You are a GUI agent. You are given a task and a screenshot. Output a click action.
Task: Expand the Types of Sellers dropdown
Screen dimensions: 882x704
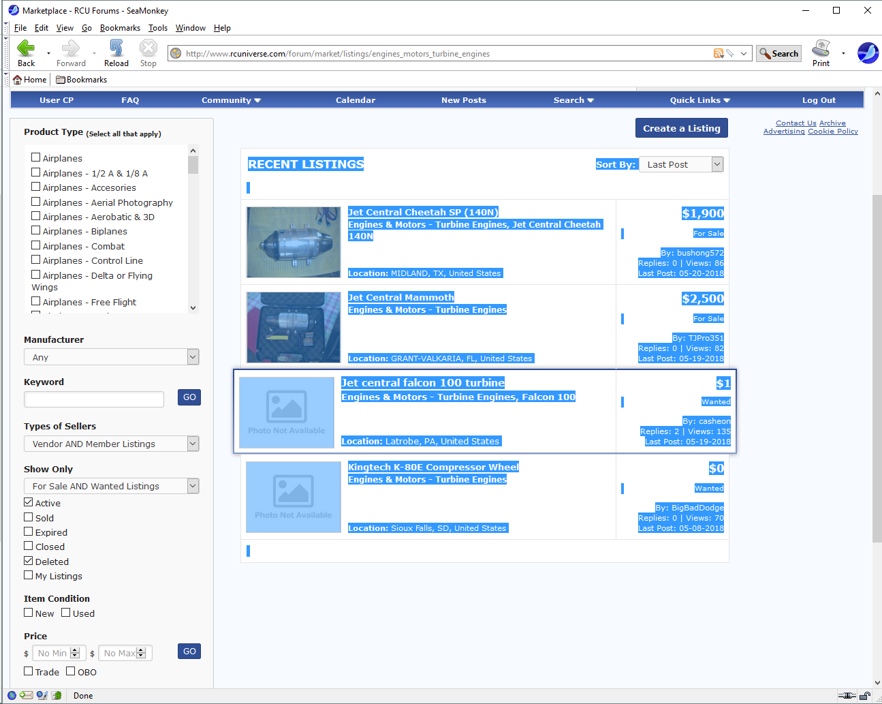click(x=112, y=444)
